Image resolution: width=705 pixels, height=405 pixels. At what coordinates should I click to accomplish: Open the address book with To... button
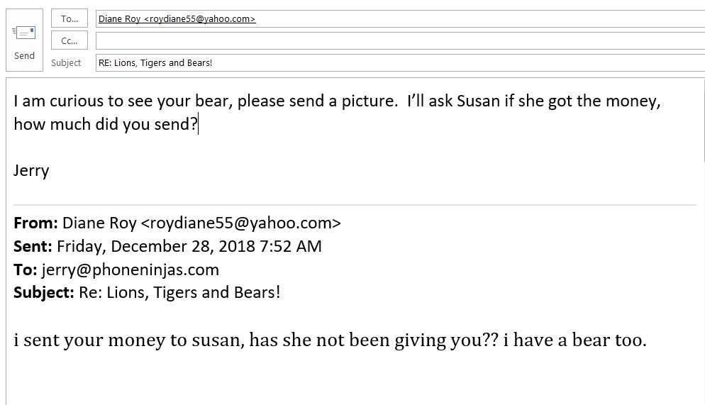(70, 18)
